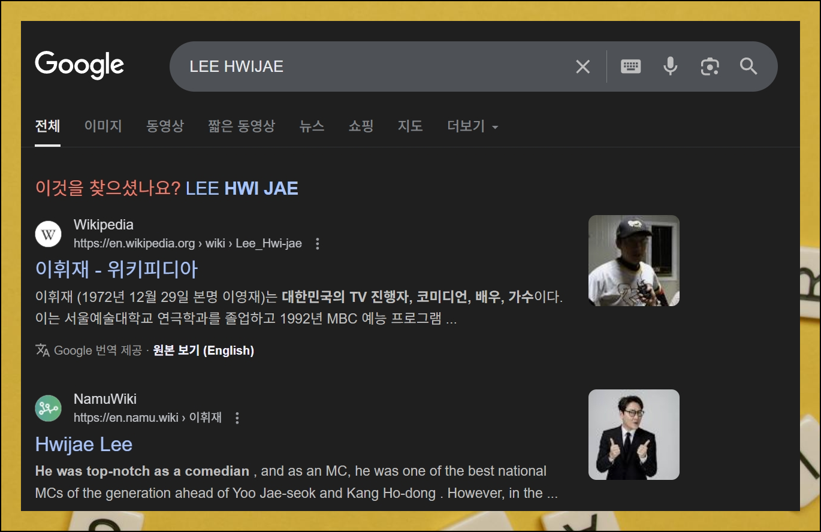821x532 pixels.
Task: Click the Google translate icon
Action: click(x=43, y=350)
